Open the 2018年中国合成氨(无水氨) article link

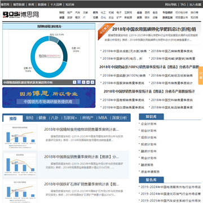pyautogui.click(x=125, y=51)
